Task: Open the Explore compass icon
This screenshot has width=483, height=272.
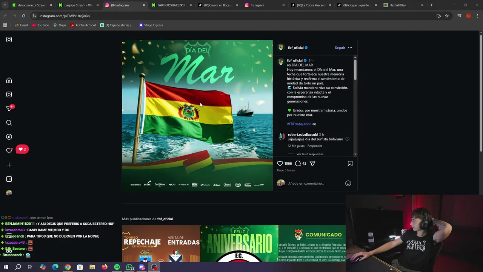Action: click(x=9, y=137)
